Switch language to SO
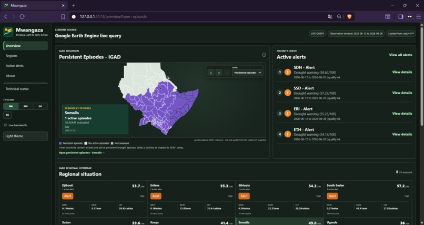The image size is (424, 225). point(41,106)
